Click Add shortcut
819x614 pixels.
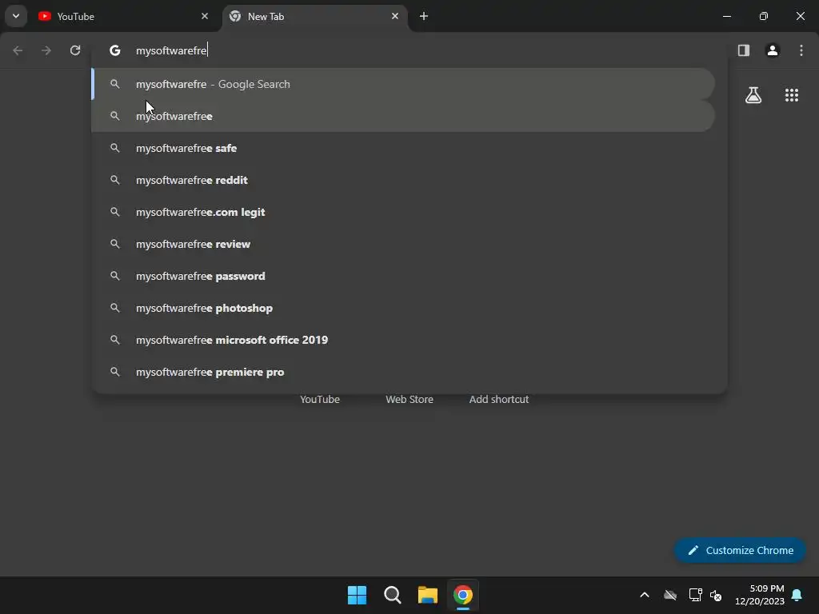(x=499, y=400)
